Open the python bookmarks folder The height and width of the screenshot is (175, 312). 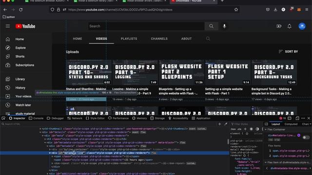[x=9, y=17]
